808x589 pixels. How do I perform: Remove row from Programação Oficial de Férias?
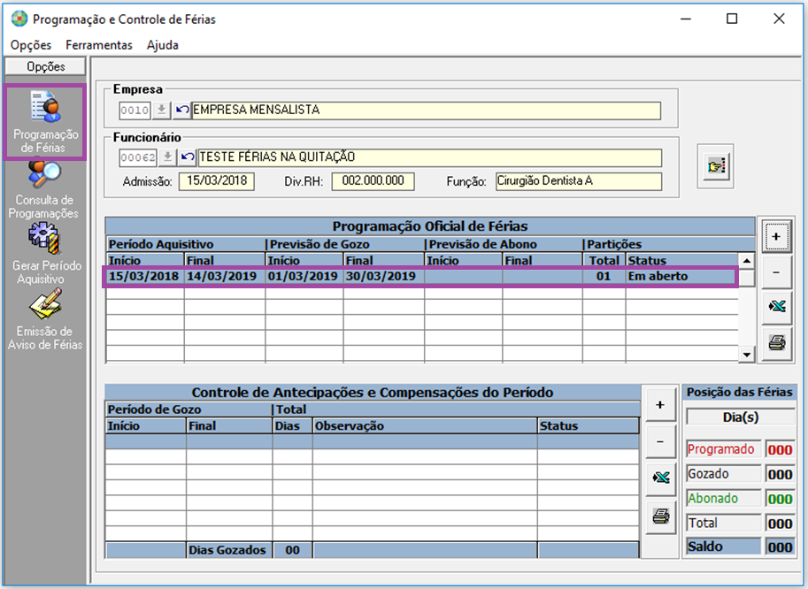pos(776,272)
